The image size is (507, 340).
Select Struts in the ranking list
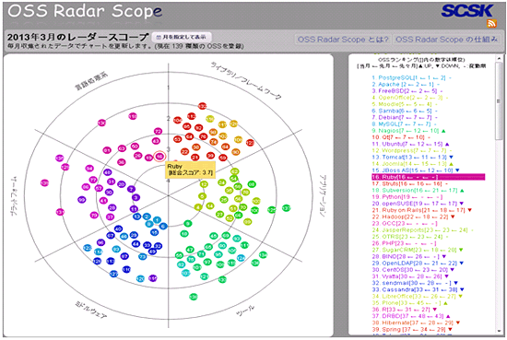coord(409,183)
